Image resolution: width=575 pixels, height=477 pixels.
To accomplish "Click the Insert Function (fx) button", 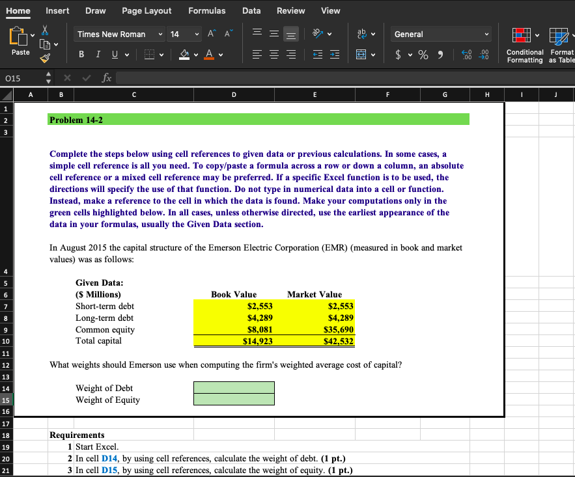I will [106, 77].
